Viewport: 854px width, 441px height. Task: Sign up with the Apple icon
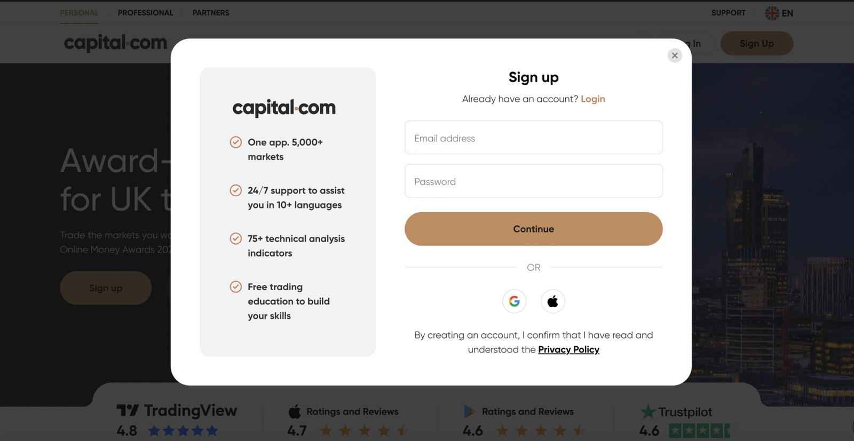[x=552, y=301]
